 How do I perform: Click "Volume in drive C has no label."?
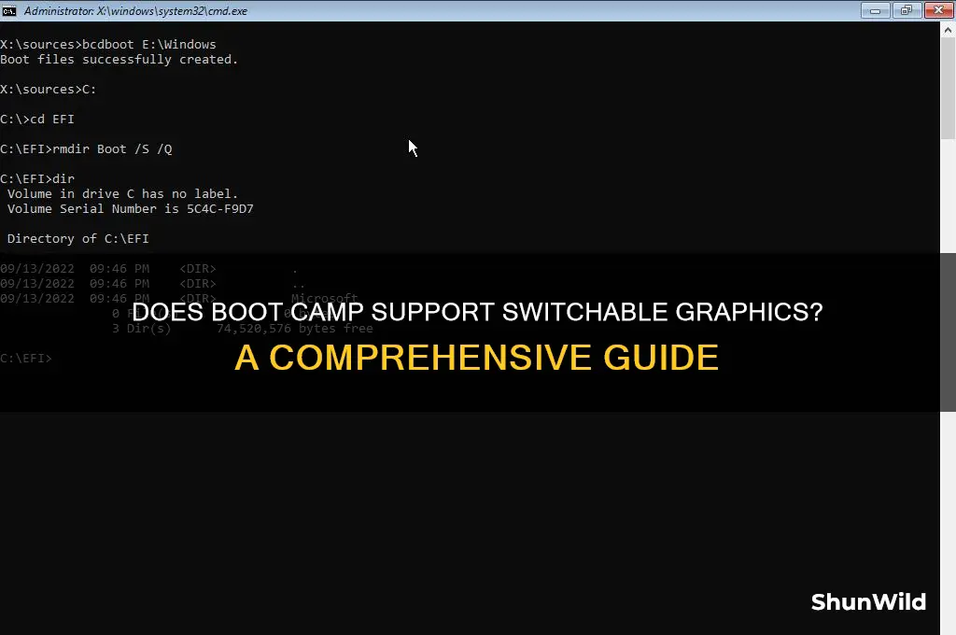tap(122, 194)
